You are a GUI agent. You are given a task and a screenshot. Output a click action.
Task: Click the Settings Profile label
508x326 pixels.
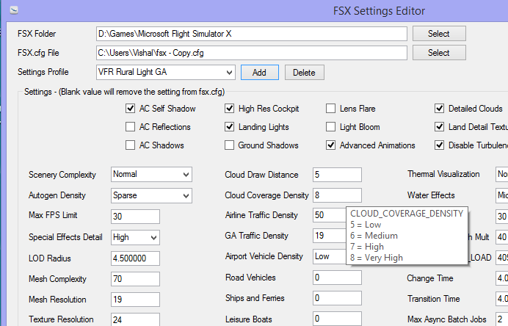43,72
